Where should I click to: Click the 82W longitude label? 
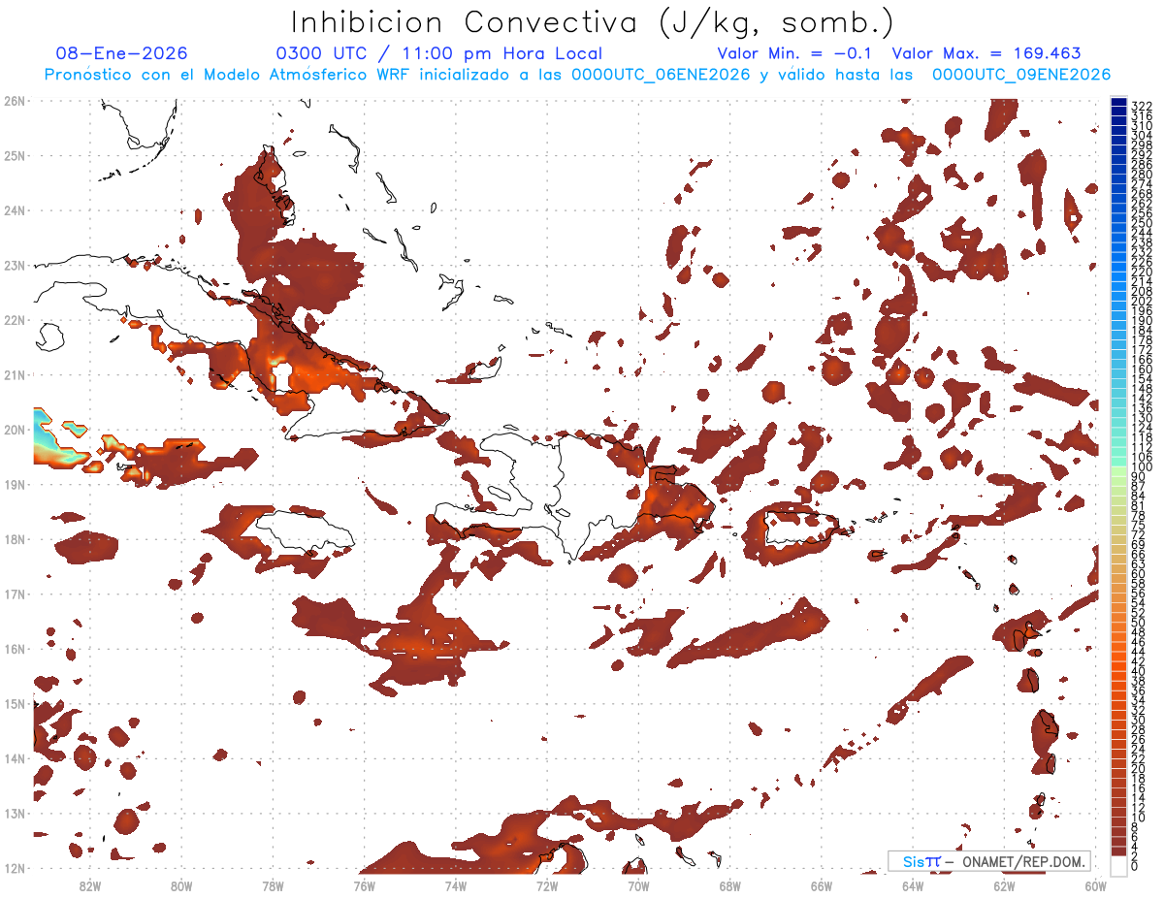click(89, 885)
